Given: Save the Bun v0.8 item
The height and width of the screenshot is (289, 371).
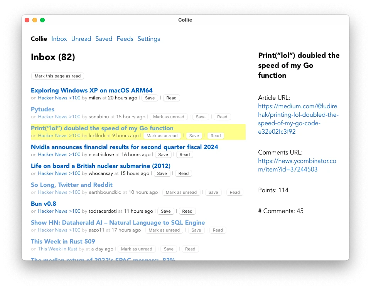Looking at the screenshot, I should (x=165, y=211).
